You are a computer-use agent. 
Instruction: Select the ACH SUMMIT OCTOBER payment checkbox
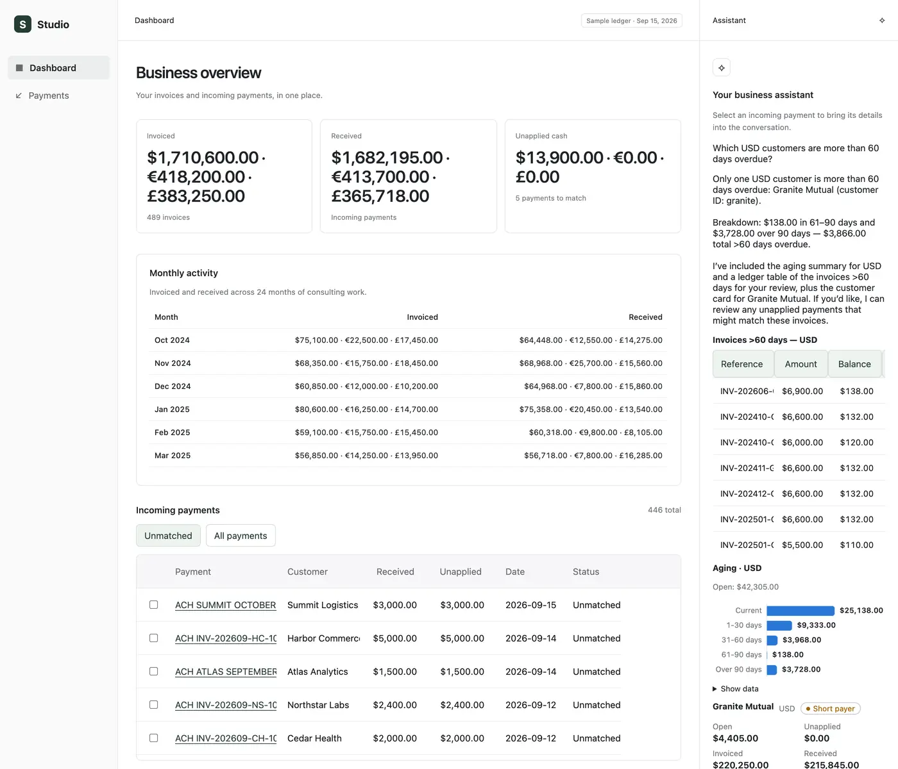point(153,604)
